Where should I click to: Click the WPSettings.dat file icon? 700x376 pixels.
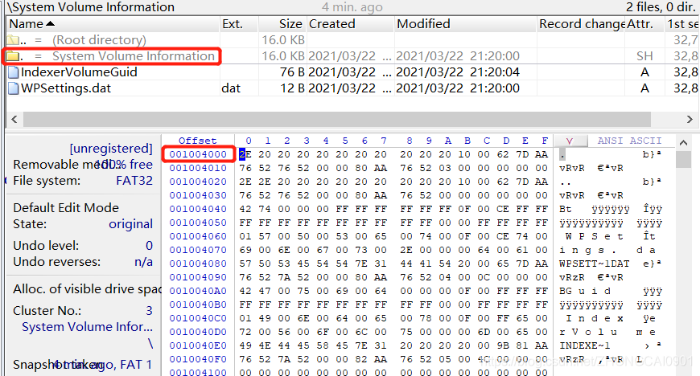pyautogui.click(x=14, y=88)
